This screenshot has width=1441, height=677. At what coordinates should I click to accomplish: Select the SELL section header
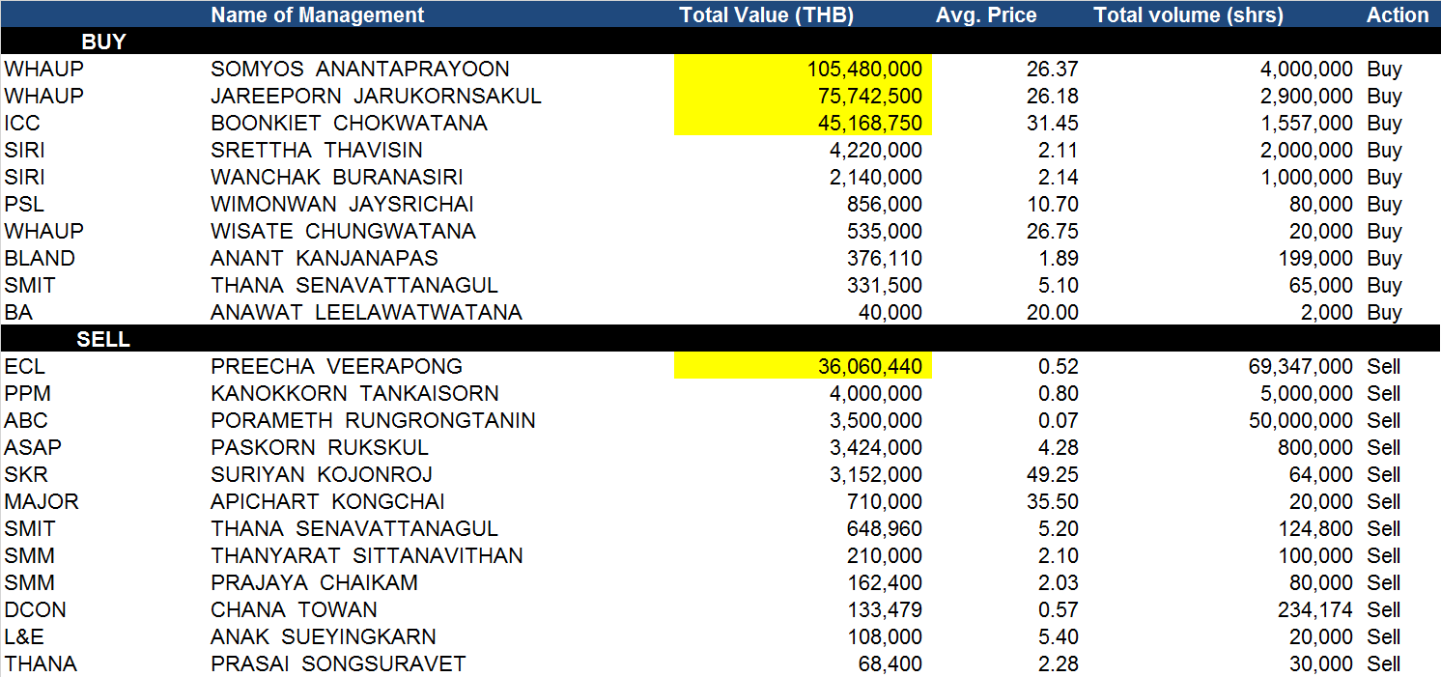click(103, 339)
